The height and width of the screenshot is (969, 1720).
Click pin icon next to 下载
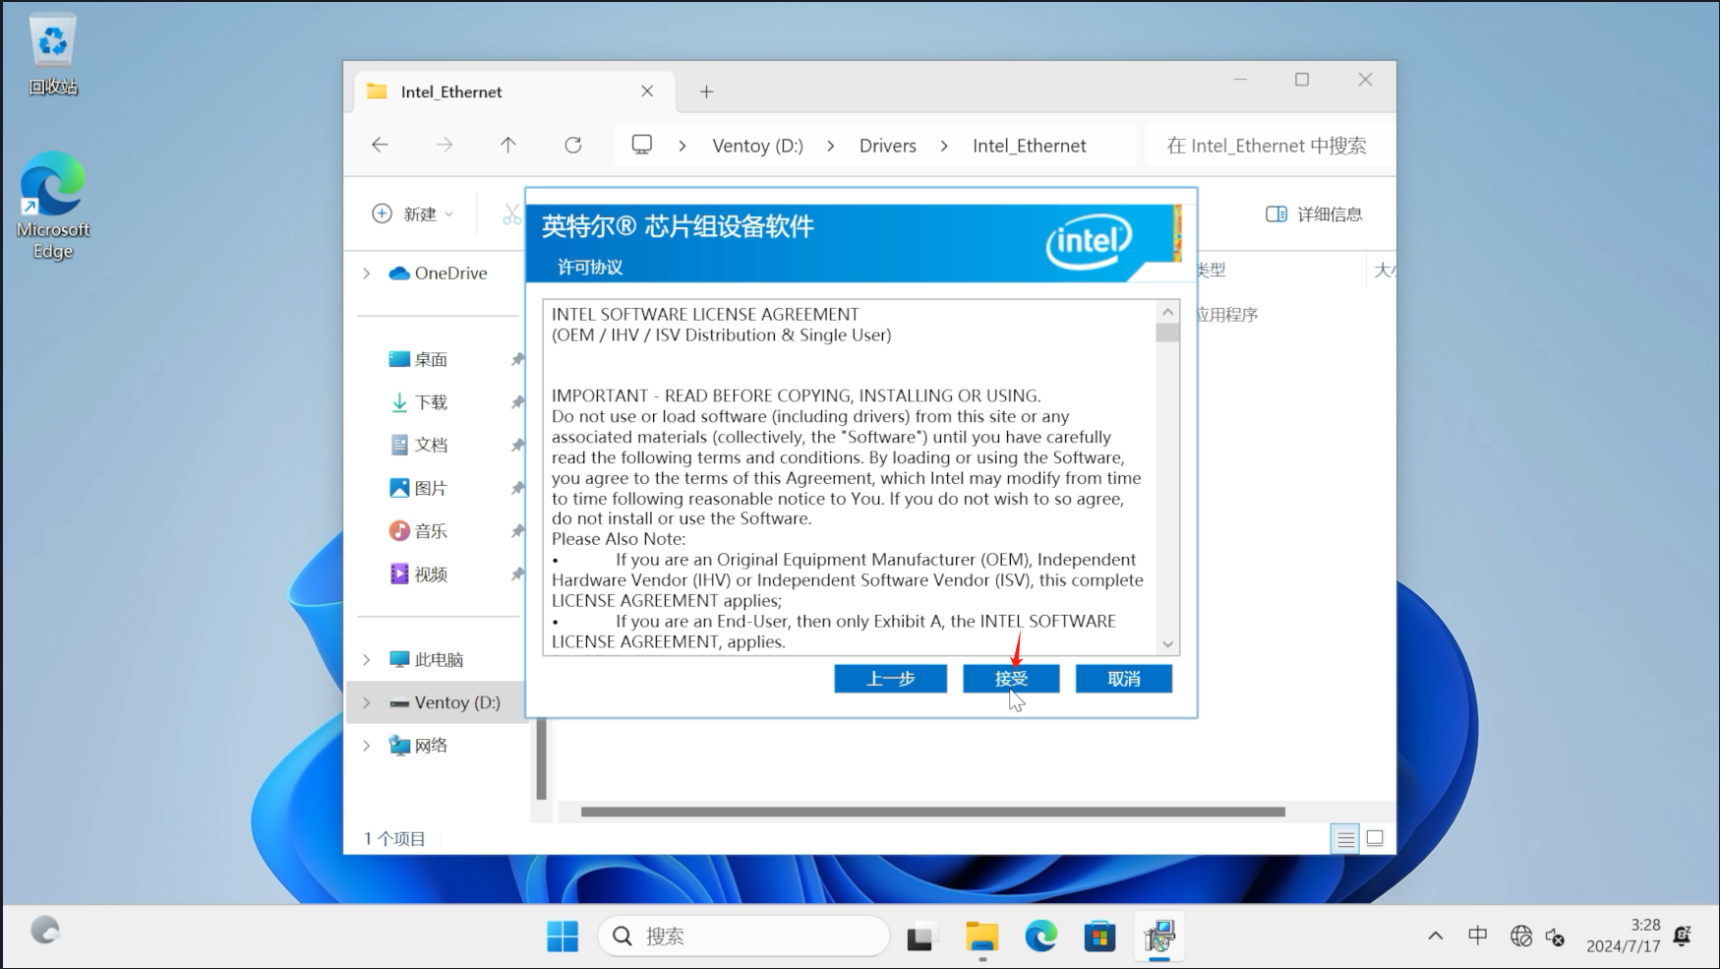(517, 402)
